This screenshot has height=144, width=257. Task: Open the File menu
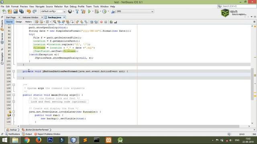(x=2, y=6)
